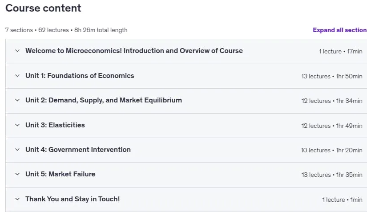Expand the Unit 3 Elasticities chevron
Viewport: 367px width, 212px height.
point(17,125)
